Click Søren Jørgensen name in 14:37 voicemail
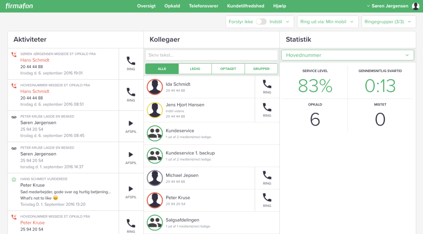The height and width of the screenshot is (234, 423). [38, 154]
